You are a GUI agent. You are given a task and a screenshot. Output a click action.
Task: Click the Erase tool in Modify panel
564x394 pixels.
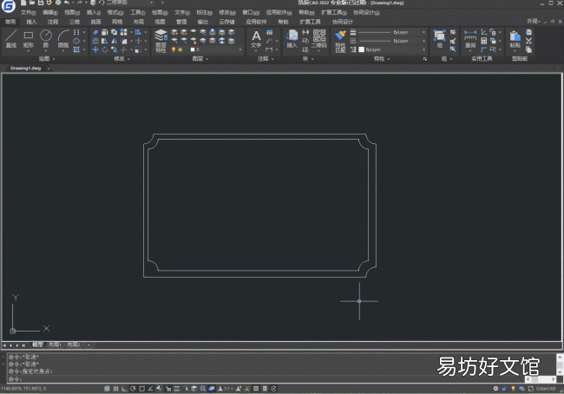95,32
